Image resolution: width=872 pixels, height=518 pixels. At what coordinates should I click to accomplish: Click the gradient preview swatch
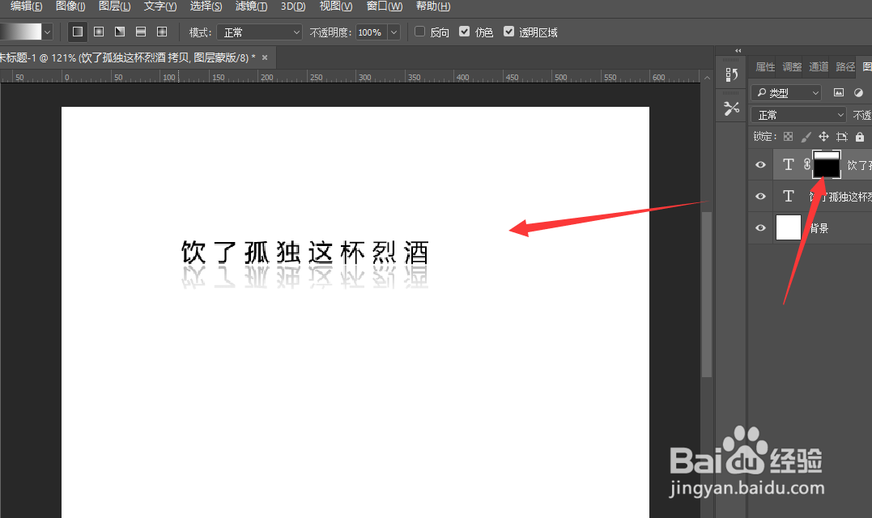[20, 32]
